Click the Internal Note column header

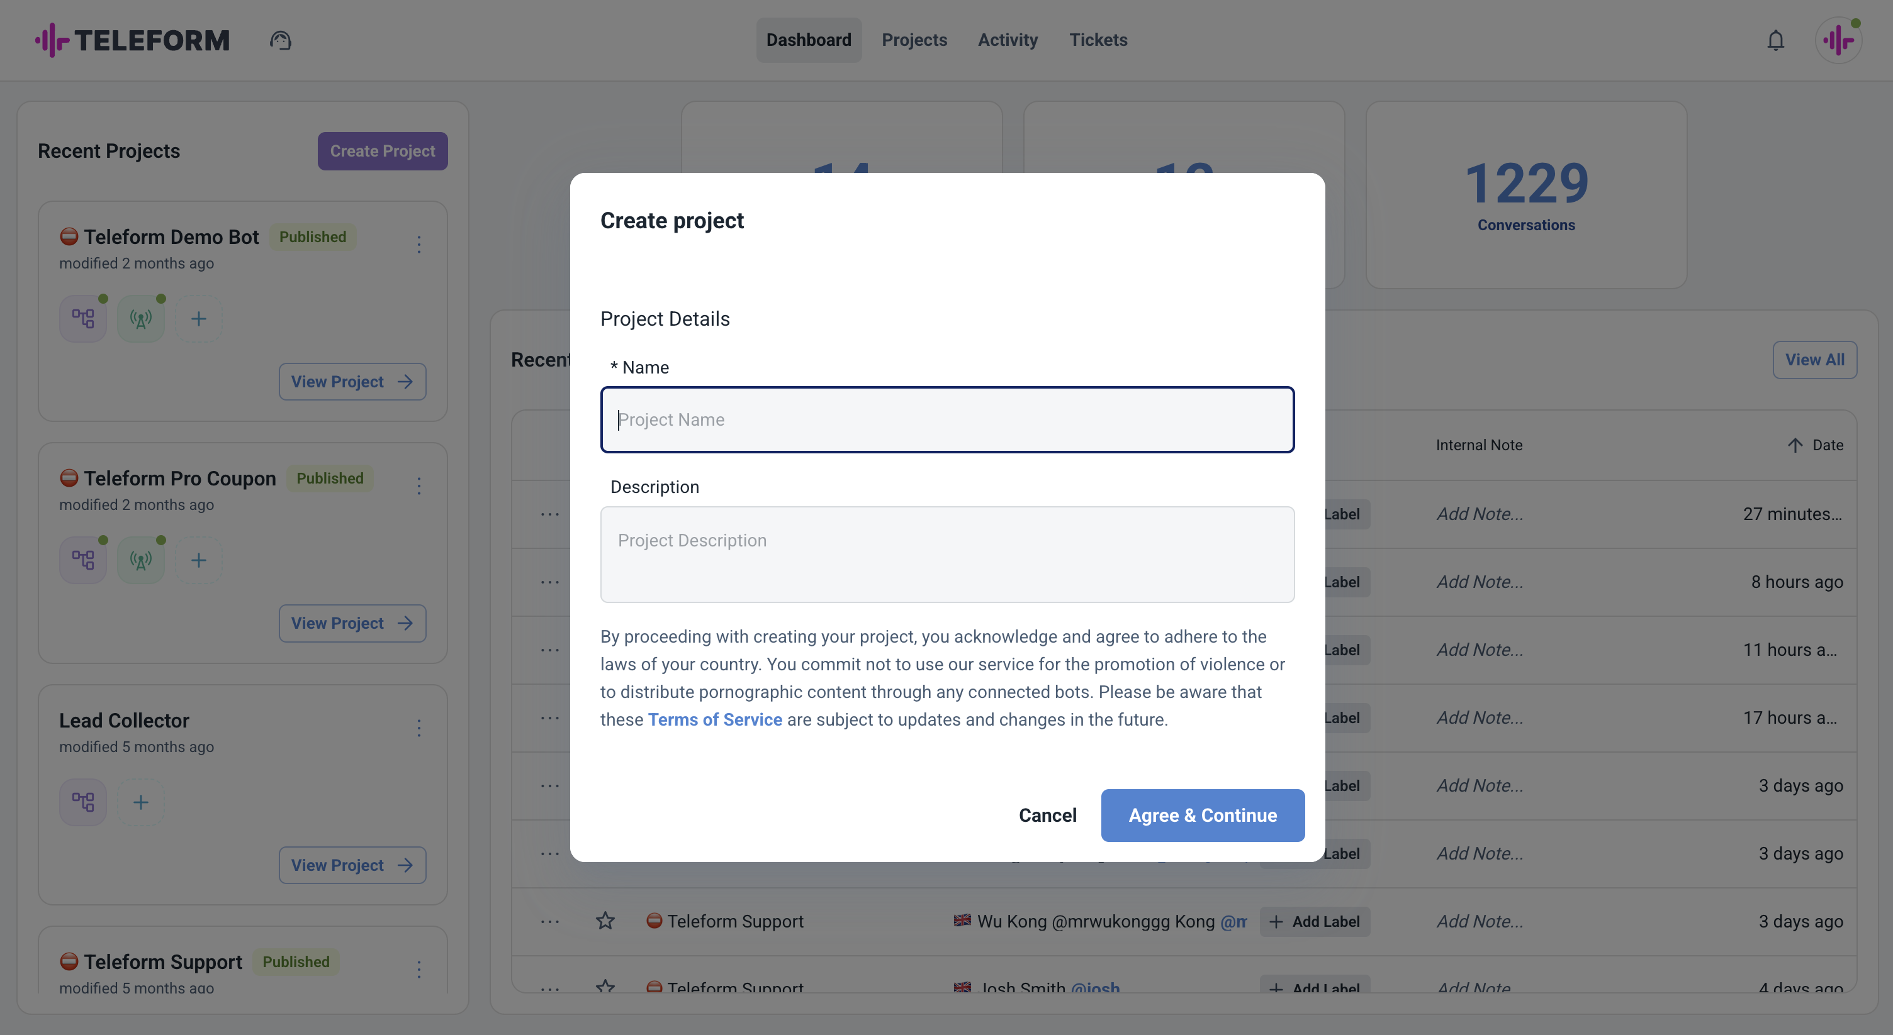point(1478,445)
